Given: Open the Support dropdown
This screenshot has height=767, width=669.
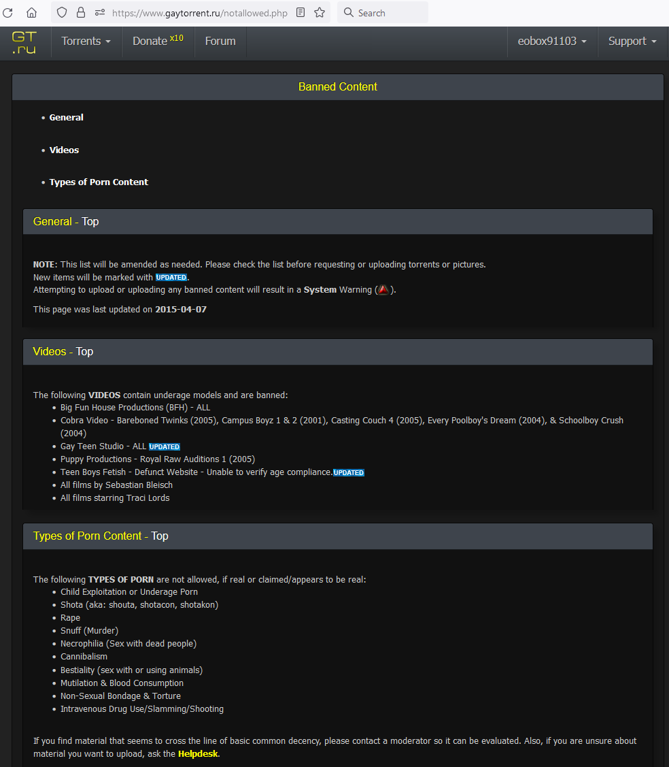Looking at the screenshot, I should pos(632,42).
